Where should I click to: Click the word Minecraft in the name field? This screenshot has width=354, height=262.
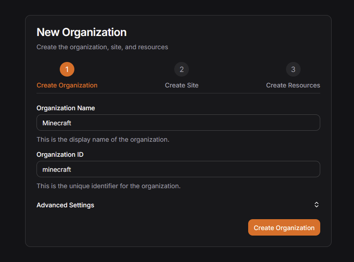57,123
